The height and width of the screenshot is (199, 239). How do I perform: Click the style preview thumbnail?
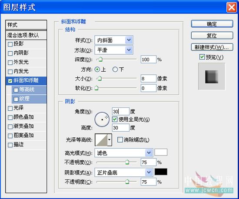tap(212, 76)
